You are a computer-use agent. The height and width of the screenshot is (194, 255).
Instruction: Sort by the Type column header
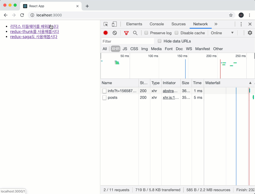coord(156,83)
